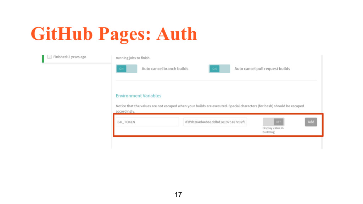Image resolution: width=363 pixels, height=204 pixels.
Task: Click the Add environment variable button
Action: click(x=311, y=122)
